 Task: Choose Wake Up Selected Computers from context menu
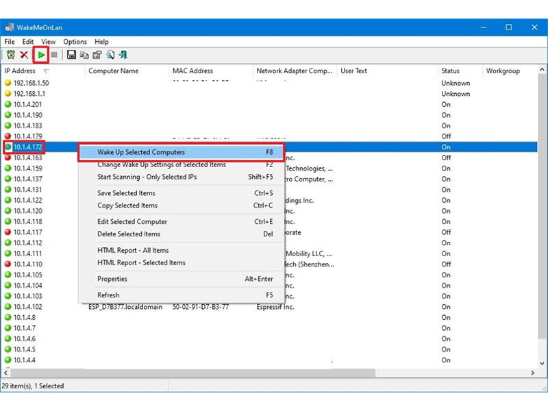pyautogui.click(x=181, y=152)
